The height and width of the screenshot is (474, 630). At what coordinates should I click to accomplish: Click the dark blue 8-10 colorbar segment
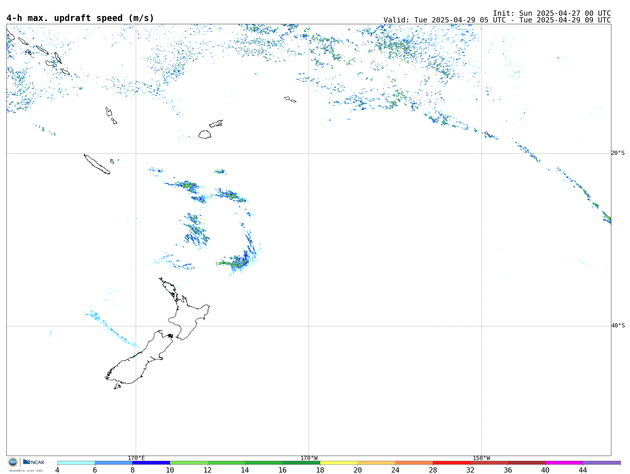point(151,463)
